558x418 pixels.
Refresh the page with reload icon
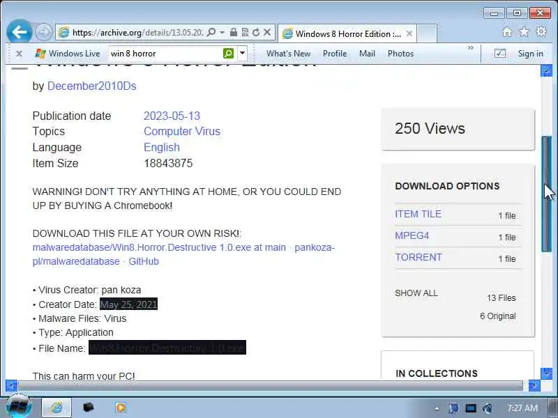(x=256, y=32)
